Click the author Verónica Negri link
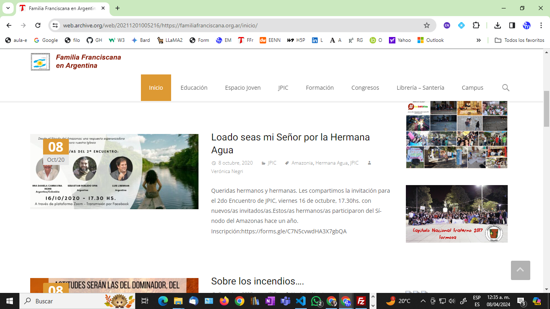Screen dimensions: 550x309 (227, 171)
